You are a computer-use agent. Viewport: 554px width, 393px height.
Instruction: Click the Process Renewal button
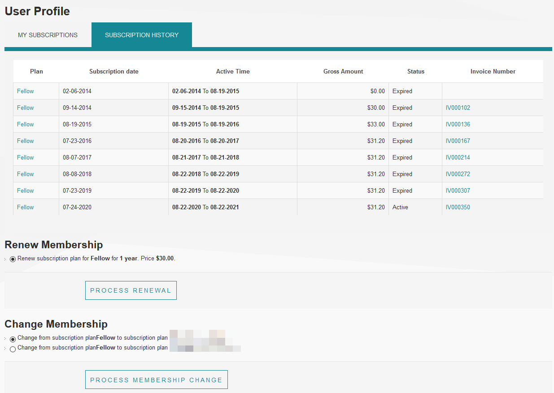tap(131, 290)
